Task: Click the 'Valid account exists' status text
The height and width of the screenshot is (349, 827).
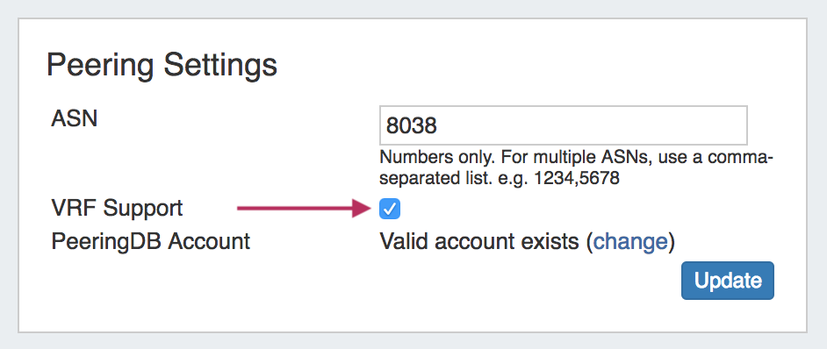Action: 479,242
